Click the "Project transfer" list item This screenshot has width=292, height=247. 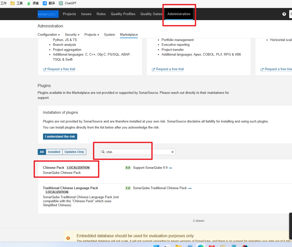click(x=173, y=50)
